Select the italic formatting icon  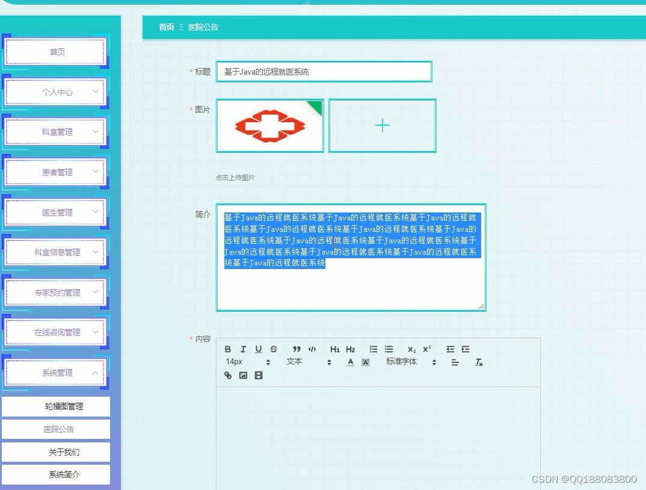tap(243, 349)
